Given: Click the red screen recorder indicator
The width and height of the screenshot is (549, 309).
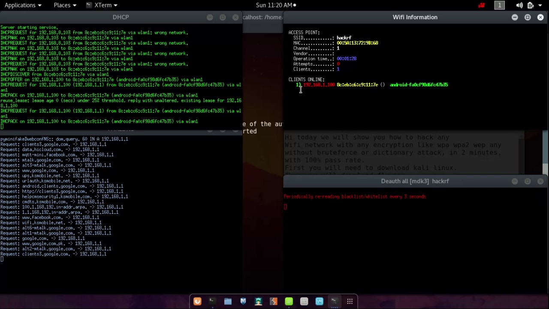Looking at the screenshot, I should tap(482, 5).
